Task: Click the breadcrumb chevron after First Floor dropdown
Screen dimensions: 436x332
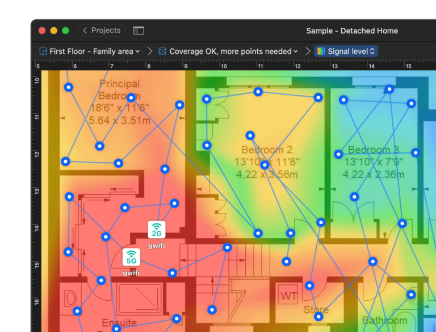Action: 150,51
